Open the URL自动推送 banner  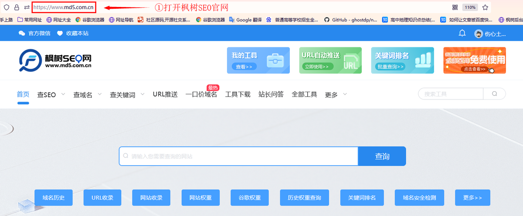click(330, 60)
